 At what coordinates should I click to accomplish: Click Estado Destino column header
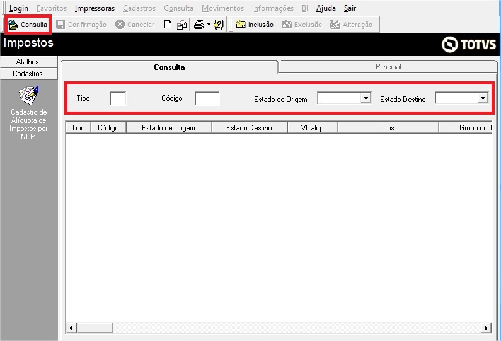pyautogui.click(x=249, y=127)
